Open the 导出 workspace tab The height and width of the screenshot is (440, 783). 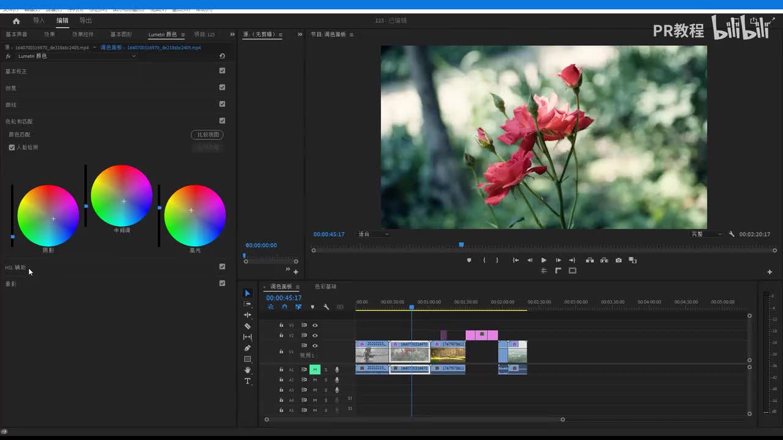point(86,21)
